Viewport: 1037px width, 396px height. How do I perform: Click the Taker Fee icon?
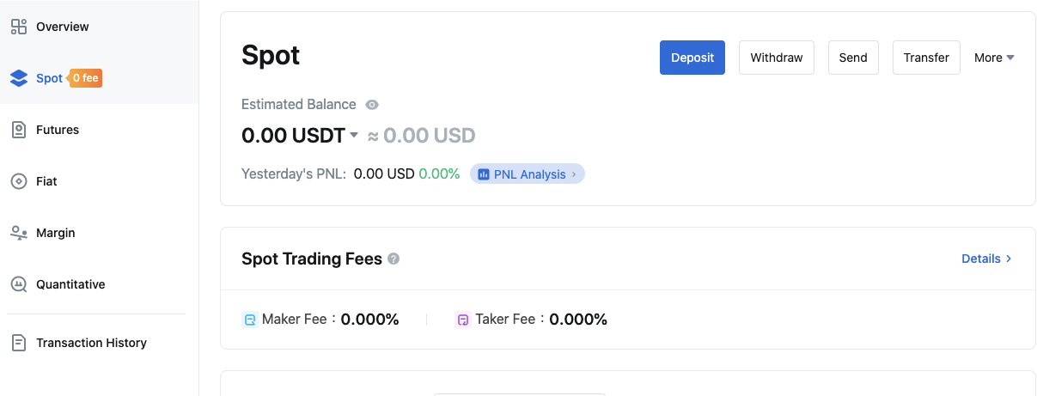tap(463, 320)
